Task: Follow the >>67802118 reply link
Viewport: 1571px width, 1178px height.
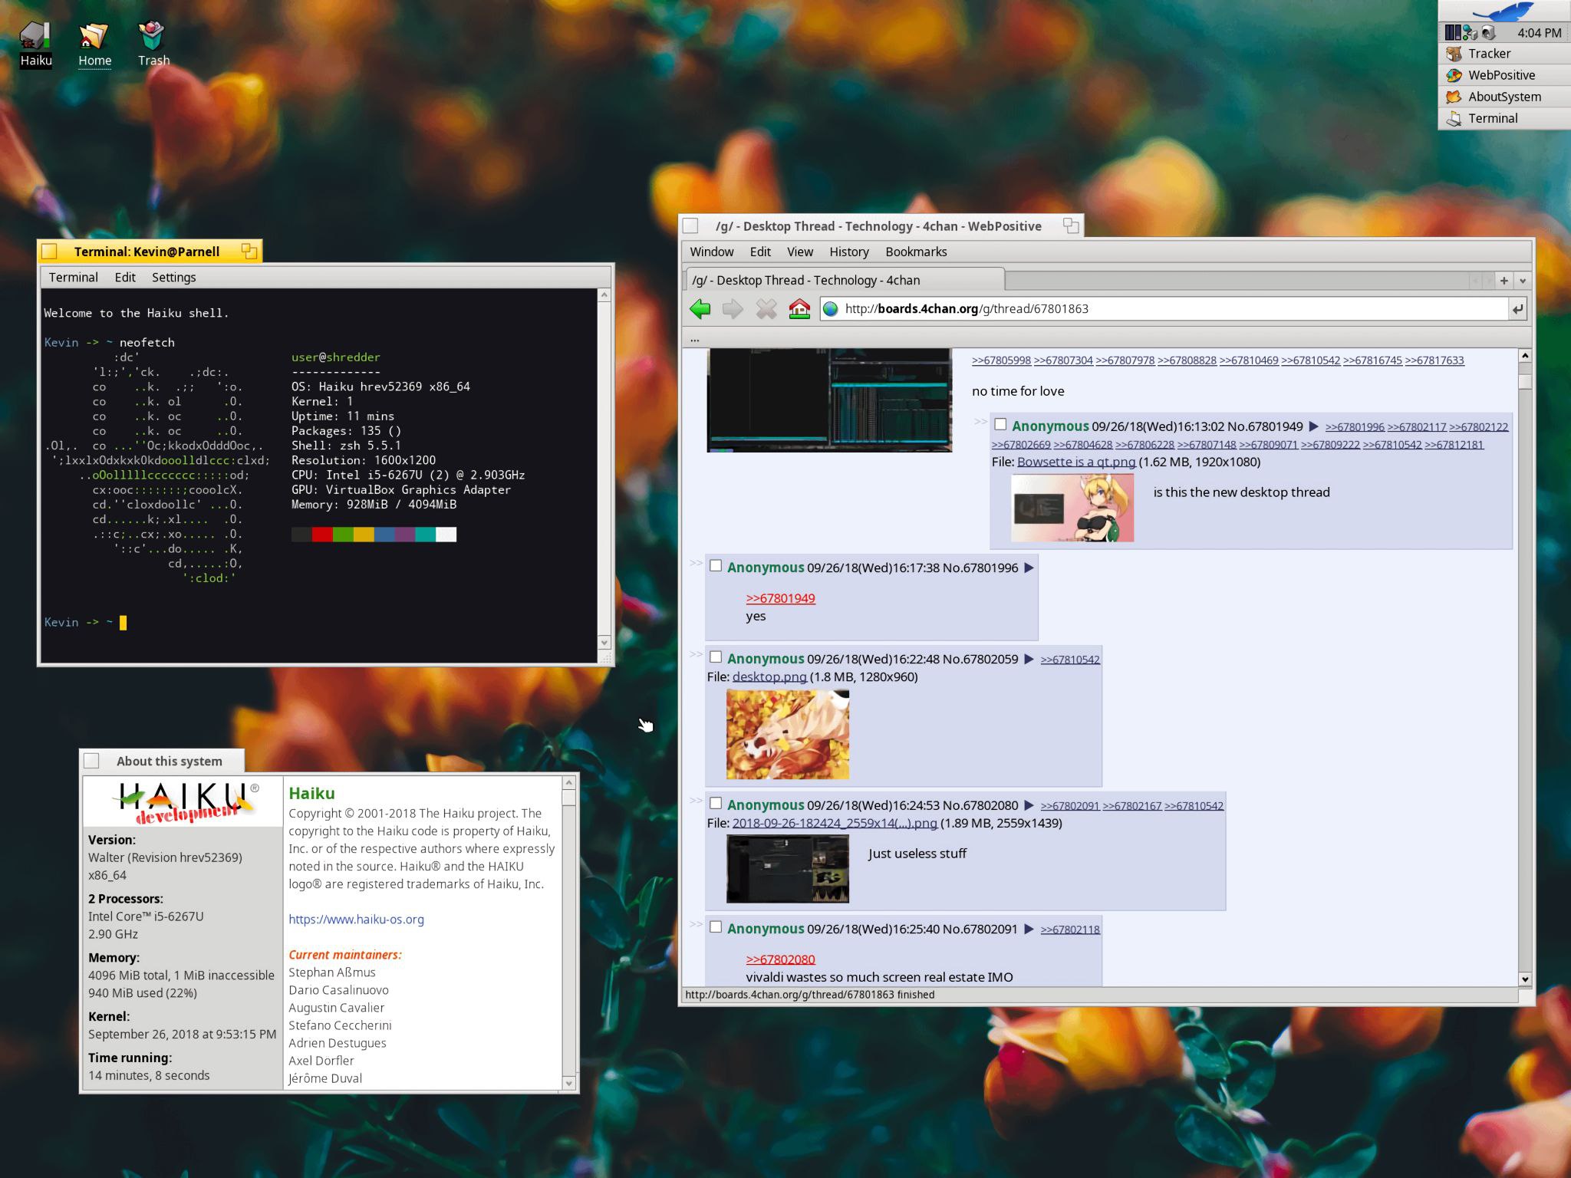Action: coord(1070,930)
